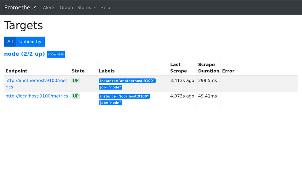Open the localhost:9100 metrics endpoint

(x=37, y=96)
